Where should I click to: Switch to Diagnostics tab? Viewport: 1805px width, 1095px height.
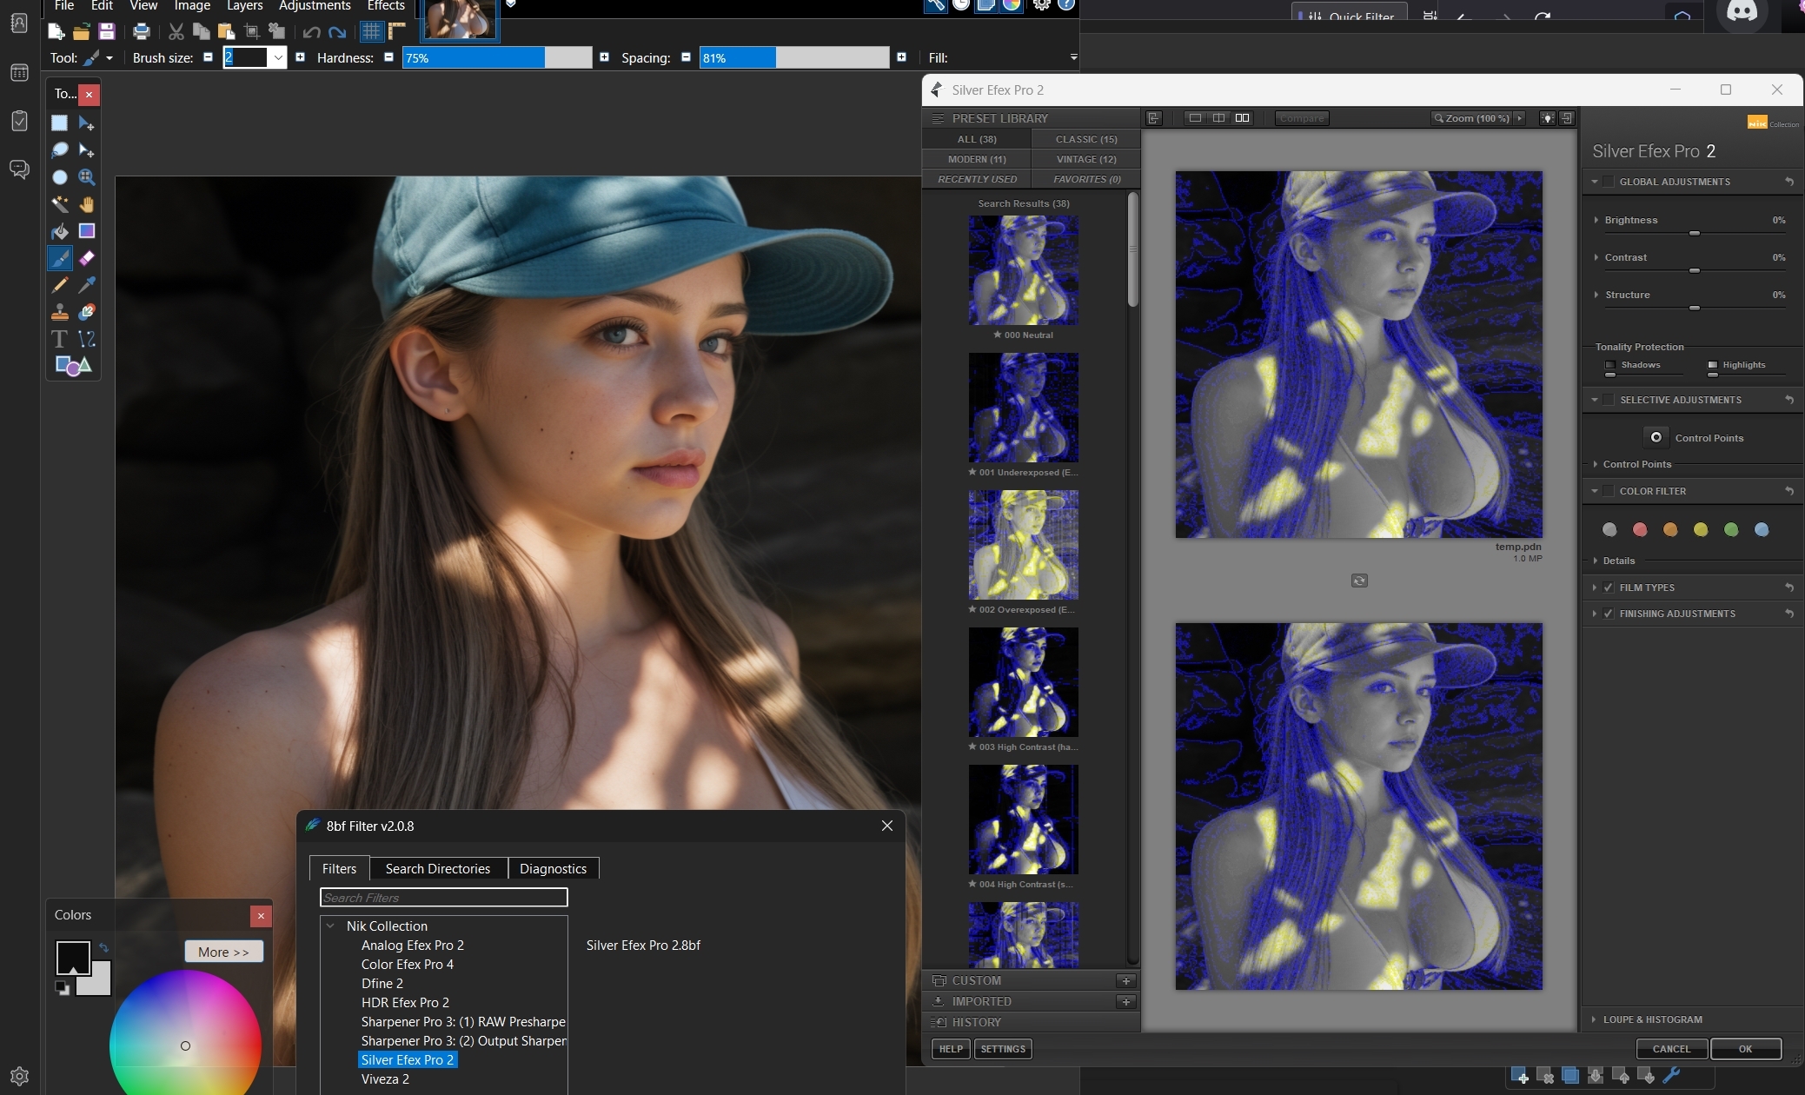click(x=553, y=868)
